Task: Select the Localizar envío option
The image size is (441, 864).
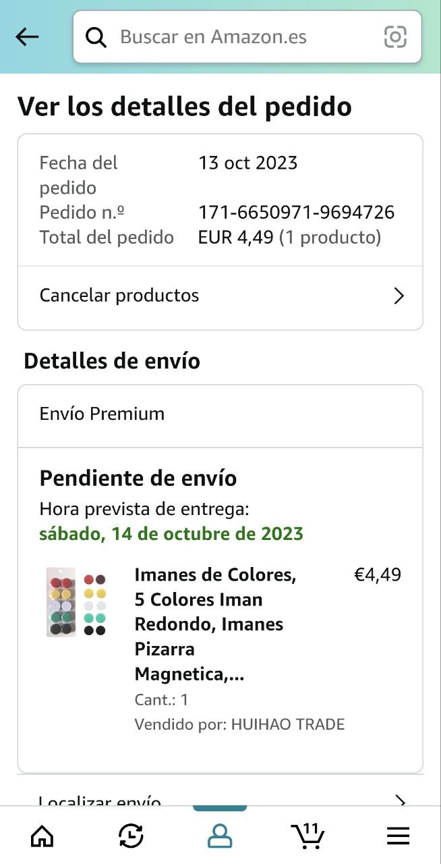Action: click(x=100, y=801)
